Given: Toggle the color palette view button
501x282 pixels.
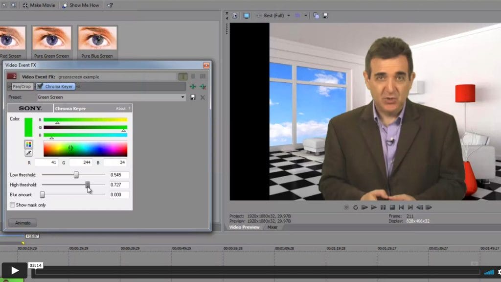Looking at the screenshot, I should pyautogui.click(x=28, y=144).
